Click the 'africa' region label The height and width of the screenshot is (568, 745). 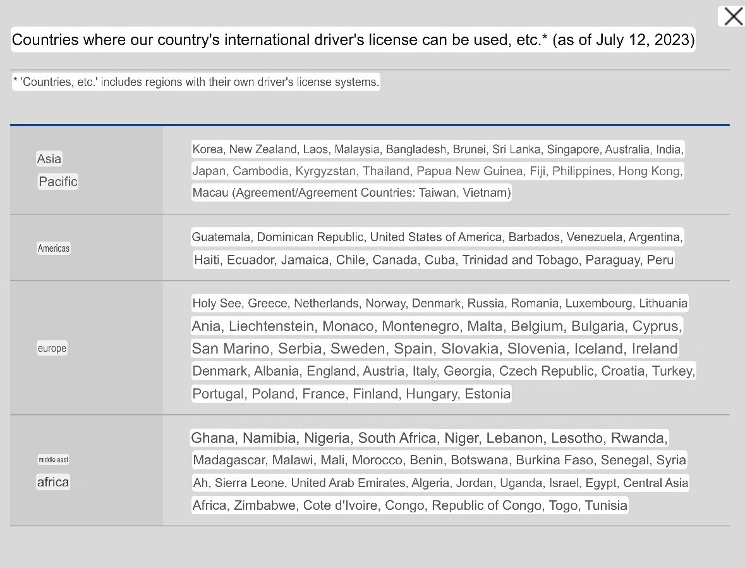[53, 482]
